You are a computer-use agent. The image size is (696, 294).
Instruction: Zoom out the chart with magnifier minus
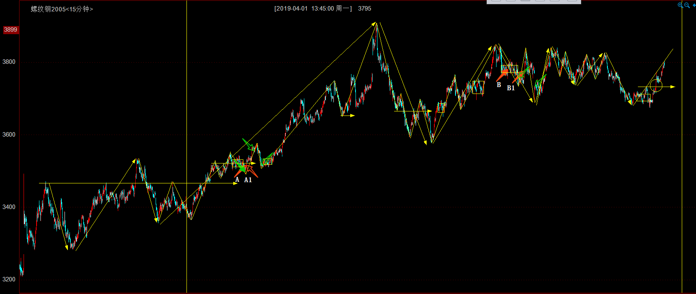point(687,5)
